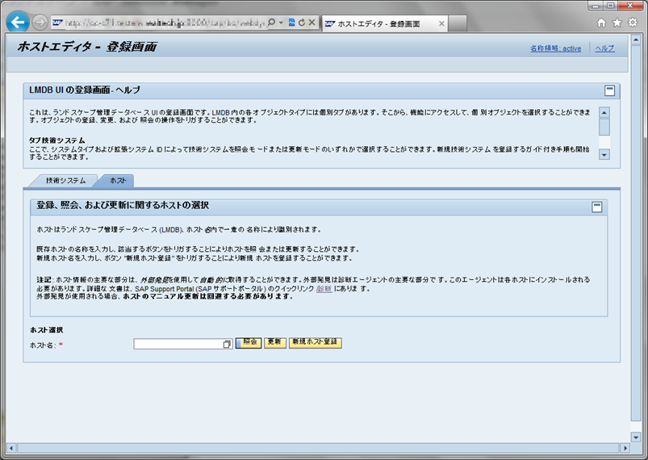Screen dimensions: 648x460
Task: Click the SAP site icon in address bar
Action: pyautogui.click(x=57, y=23)
